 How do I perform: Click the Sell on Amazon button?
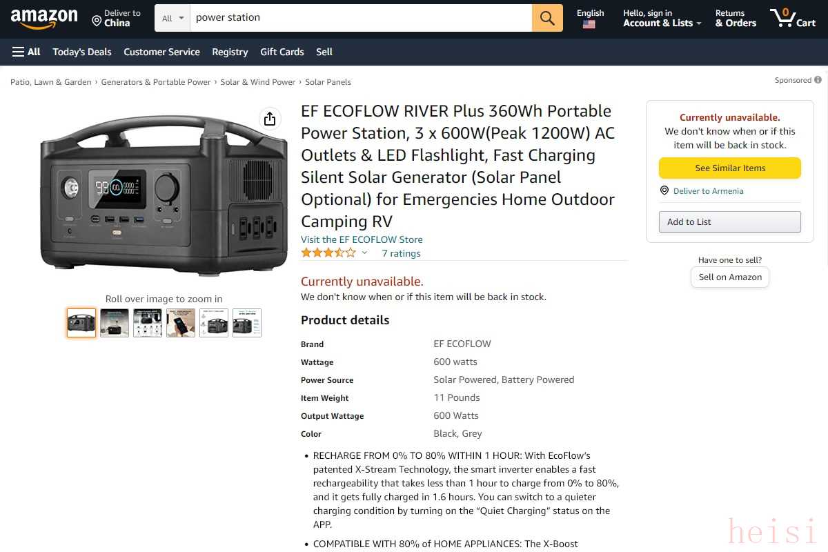[729, 277]
